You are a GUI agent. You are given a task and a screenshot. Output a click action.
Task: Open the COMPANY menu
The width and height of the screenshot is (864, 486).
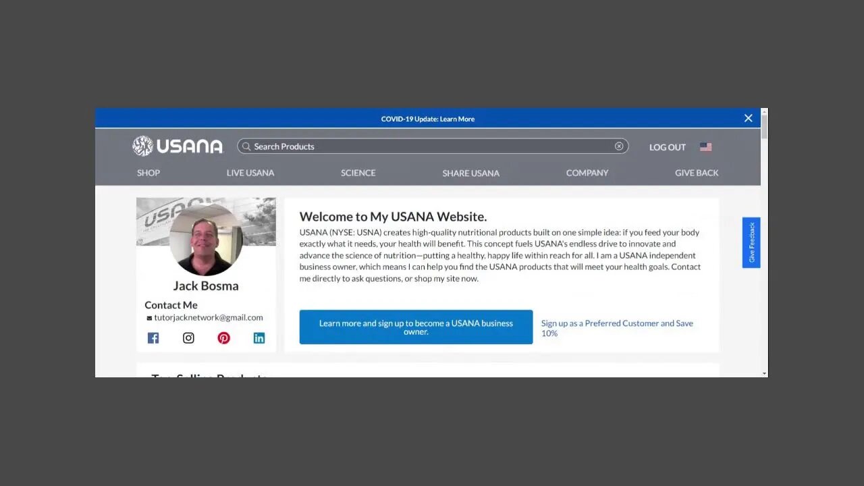(x=587, y=173)
